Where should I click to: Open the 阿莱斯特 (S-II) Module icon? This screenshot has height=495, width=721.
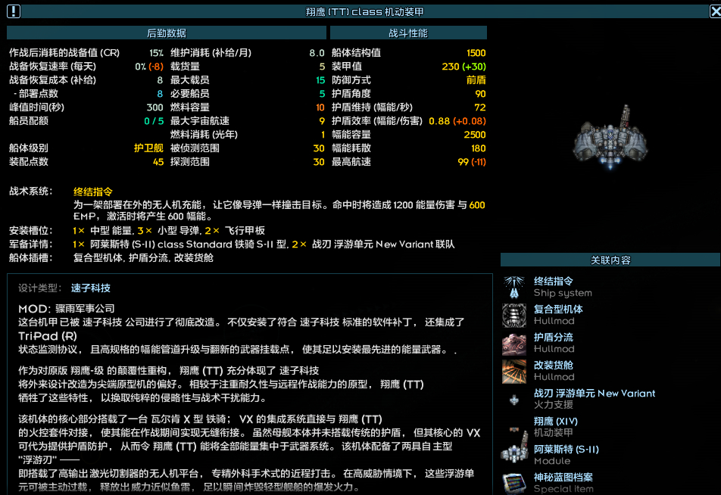pos(515,453)
